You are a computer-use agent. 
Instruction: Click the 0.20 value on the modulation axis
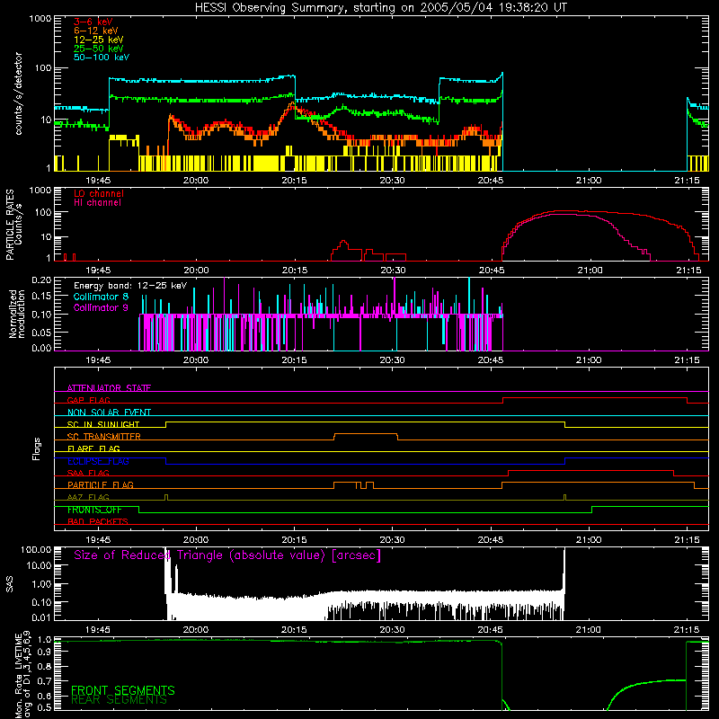[x=41, y=280]
